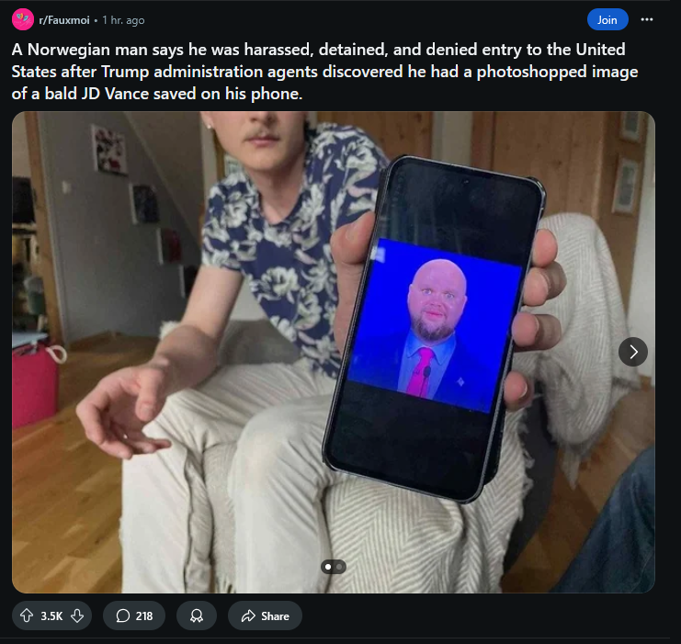Visit the r/Fauxmoi subreddit link
681x644 pixels.
click(64, 20)
